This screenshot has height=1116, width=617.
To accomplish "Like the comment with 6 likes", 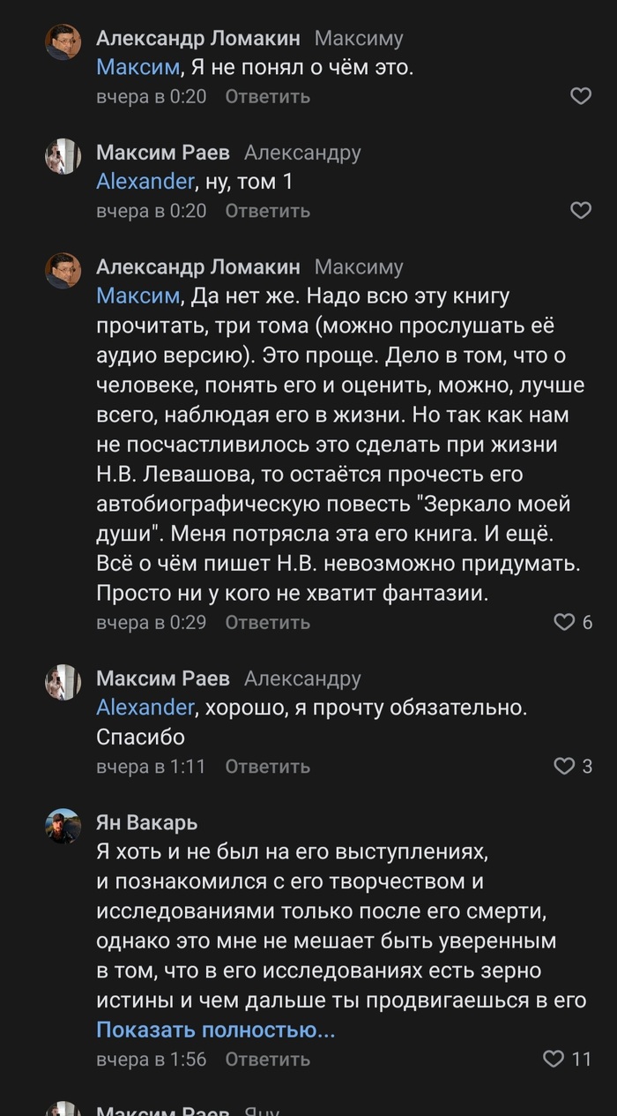I will [564, 622].
